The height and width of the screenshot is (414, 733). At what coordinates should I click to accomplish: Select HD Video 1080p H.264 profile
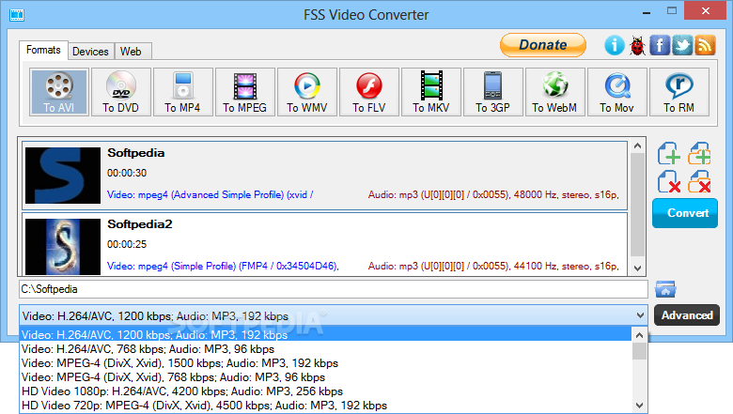pos(325,391)
